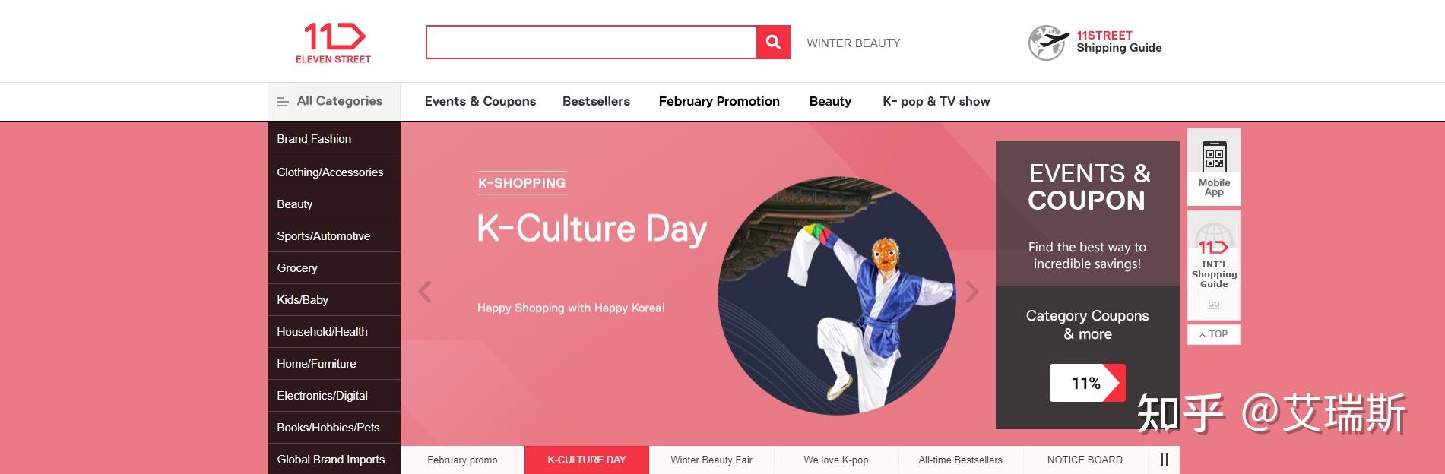Screen dimensions: 1445x474
Task: Switch to the Winter Beauty Fair banner tab
Action: click(711, 460)
